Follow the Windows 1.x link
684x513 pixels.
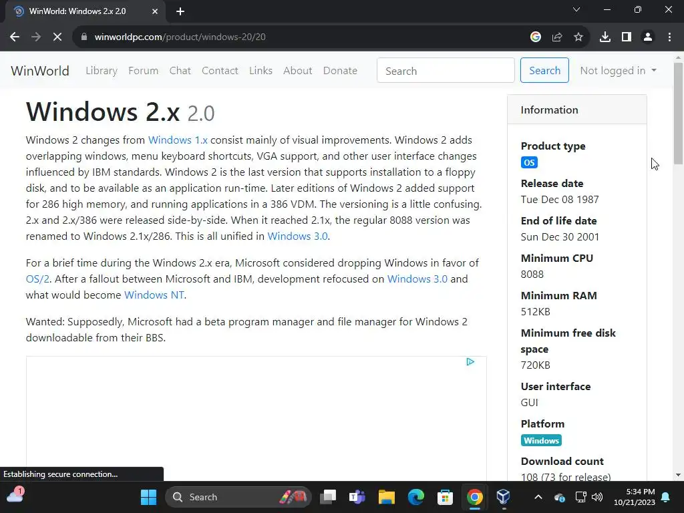(x=178, y=140)
